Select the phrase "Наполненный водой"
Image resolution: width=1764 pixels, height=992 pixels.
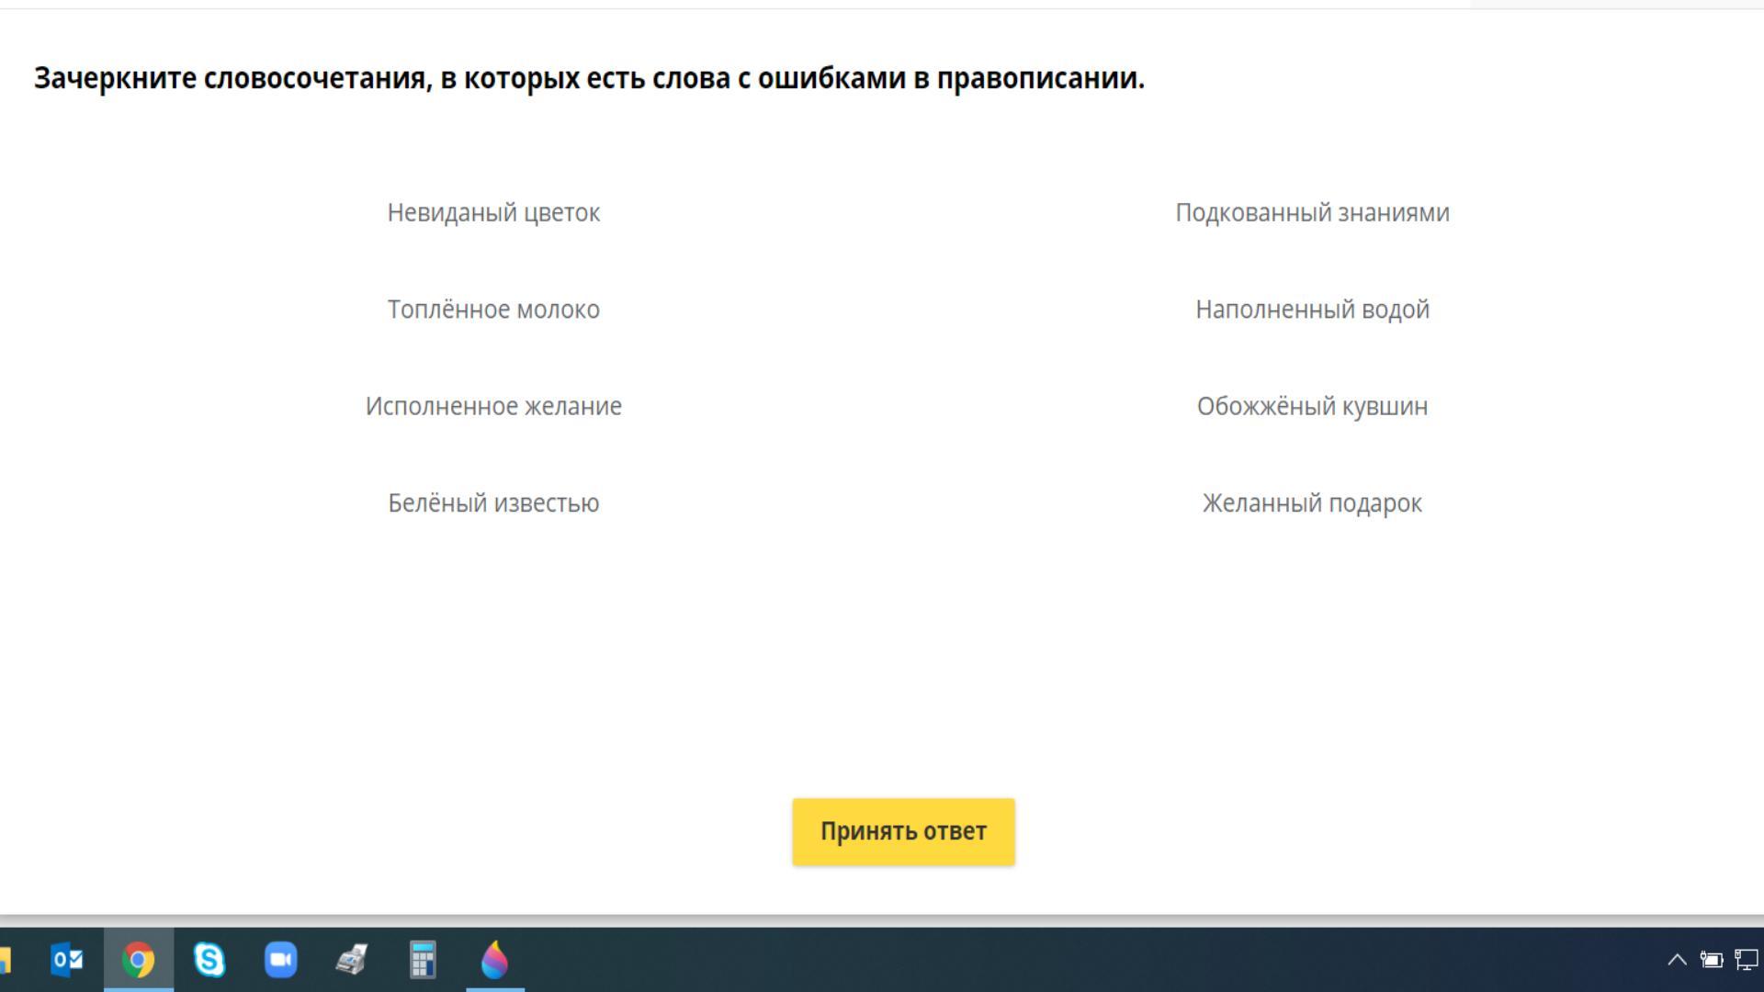tap(1312, 310)
